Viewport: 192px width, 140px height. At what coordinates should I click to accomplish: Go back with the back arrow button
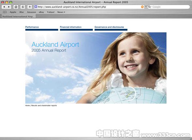click(x=4, y=7)
